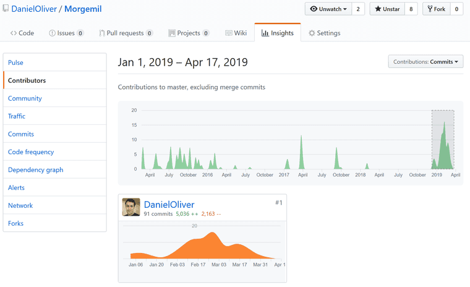Toggle the Unstar button
This screenshot has height=287, width=470.
(x=387, y=9)
